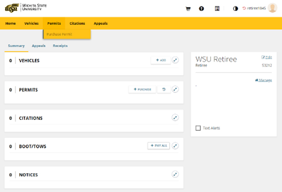Image resolution: width=282 pixels, height=192 pixels.
Task: Click the ID number 53212
Action: [267, 65]
